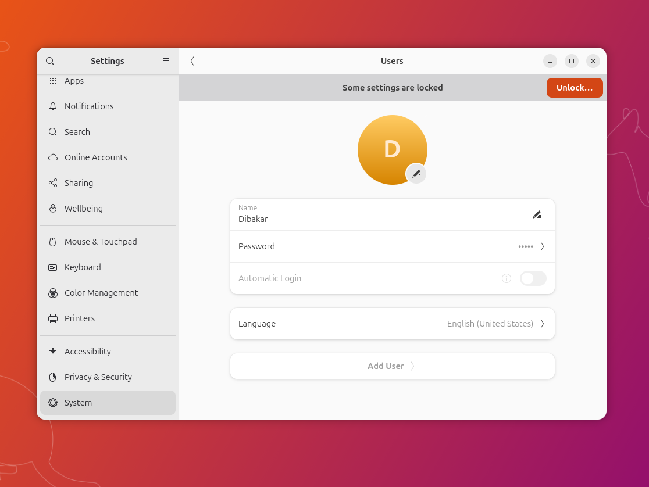The height and width of the screenshot is (487, 649).
Task: Click the Search sidebar magnifier icon
Action: pos(53,132)
